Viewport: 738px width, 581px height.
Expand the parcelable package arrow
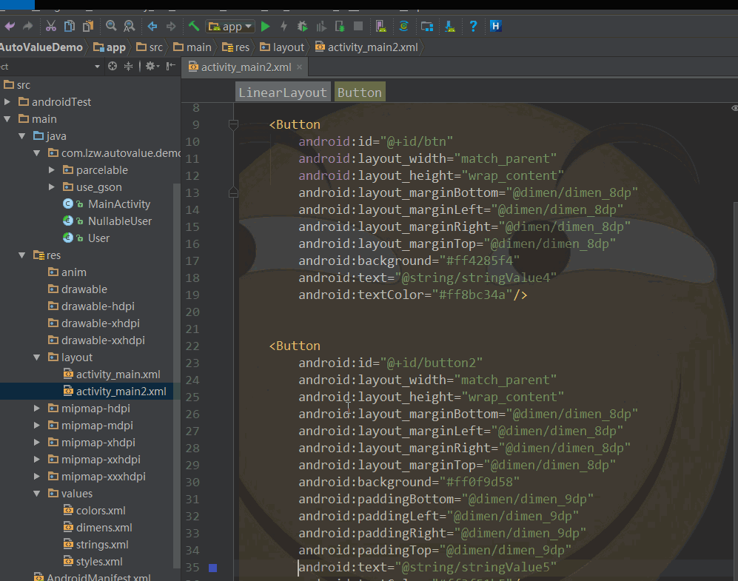52,169
